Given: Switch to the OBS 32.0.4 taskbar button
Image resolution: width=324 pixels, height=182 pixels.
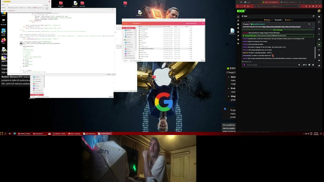Looking at the screenshot, I should [x=59, y=133].
